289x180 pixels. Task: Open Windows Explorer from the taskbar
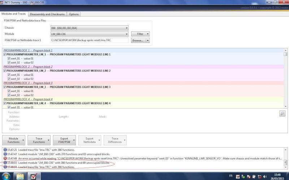[20, 176]
